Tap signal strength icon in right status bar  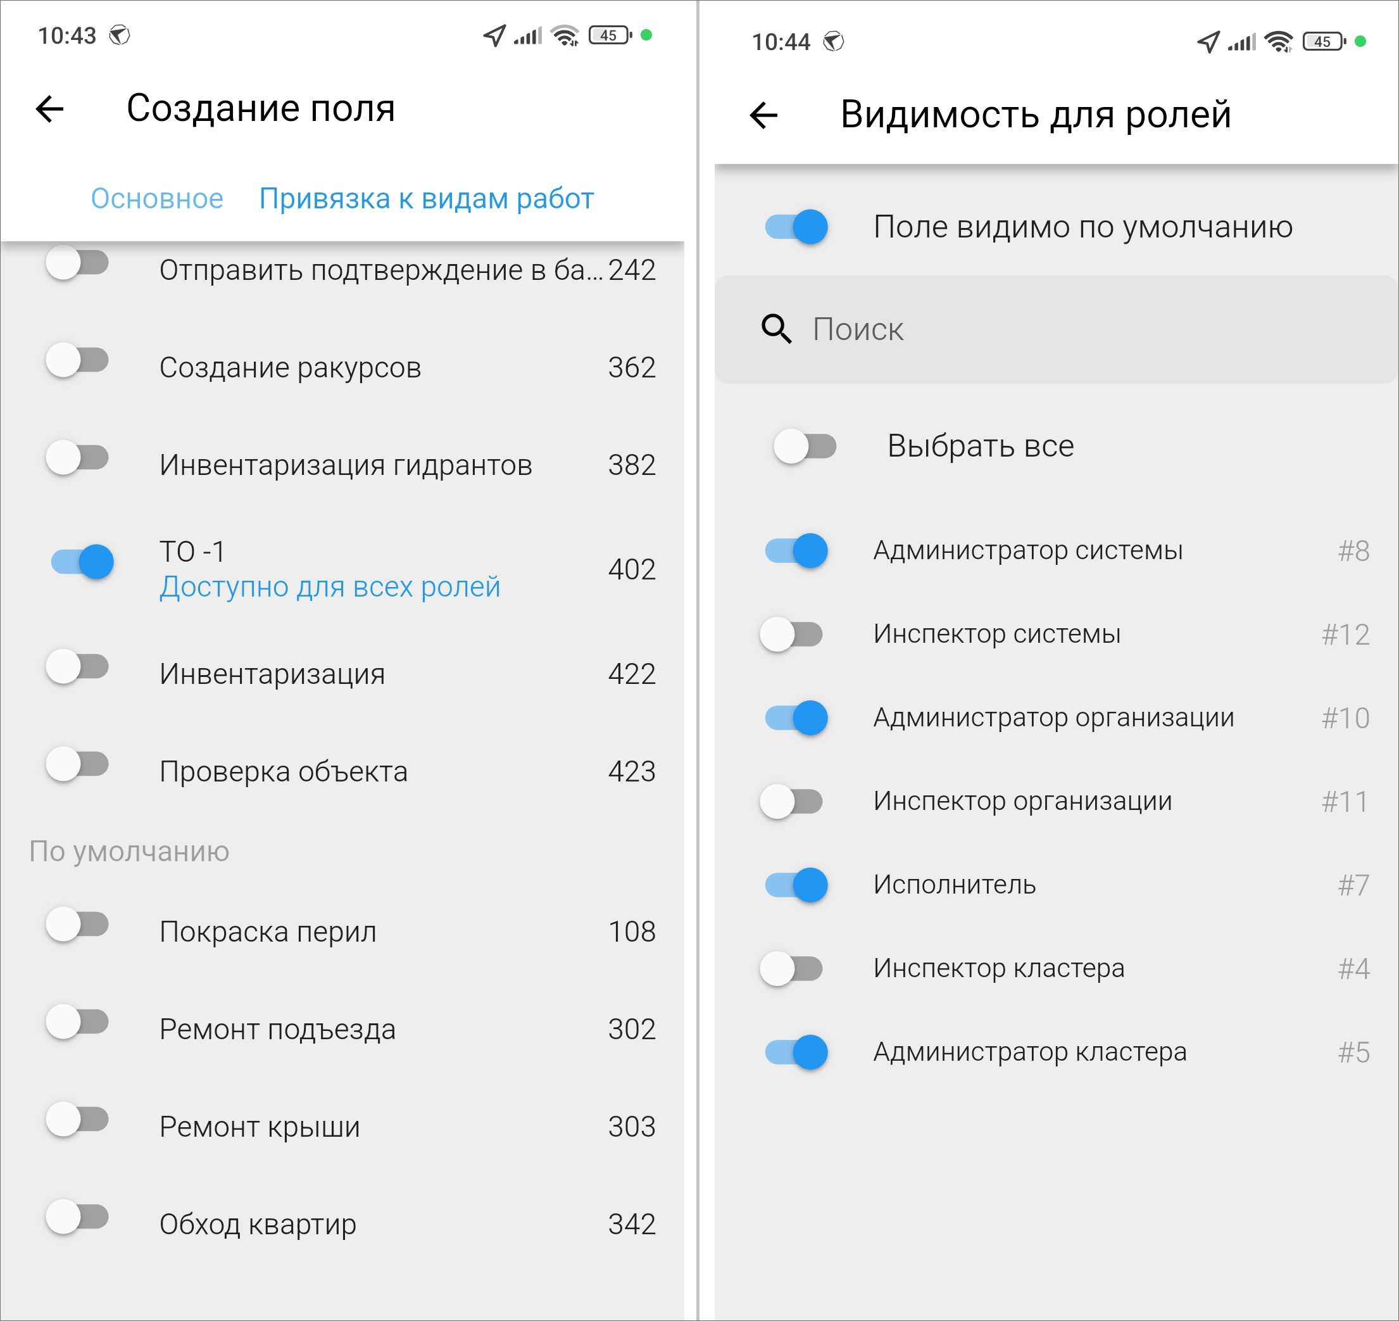tap(1242, 42)
